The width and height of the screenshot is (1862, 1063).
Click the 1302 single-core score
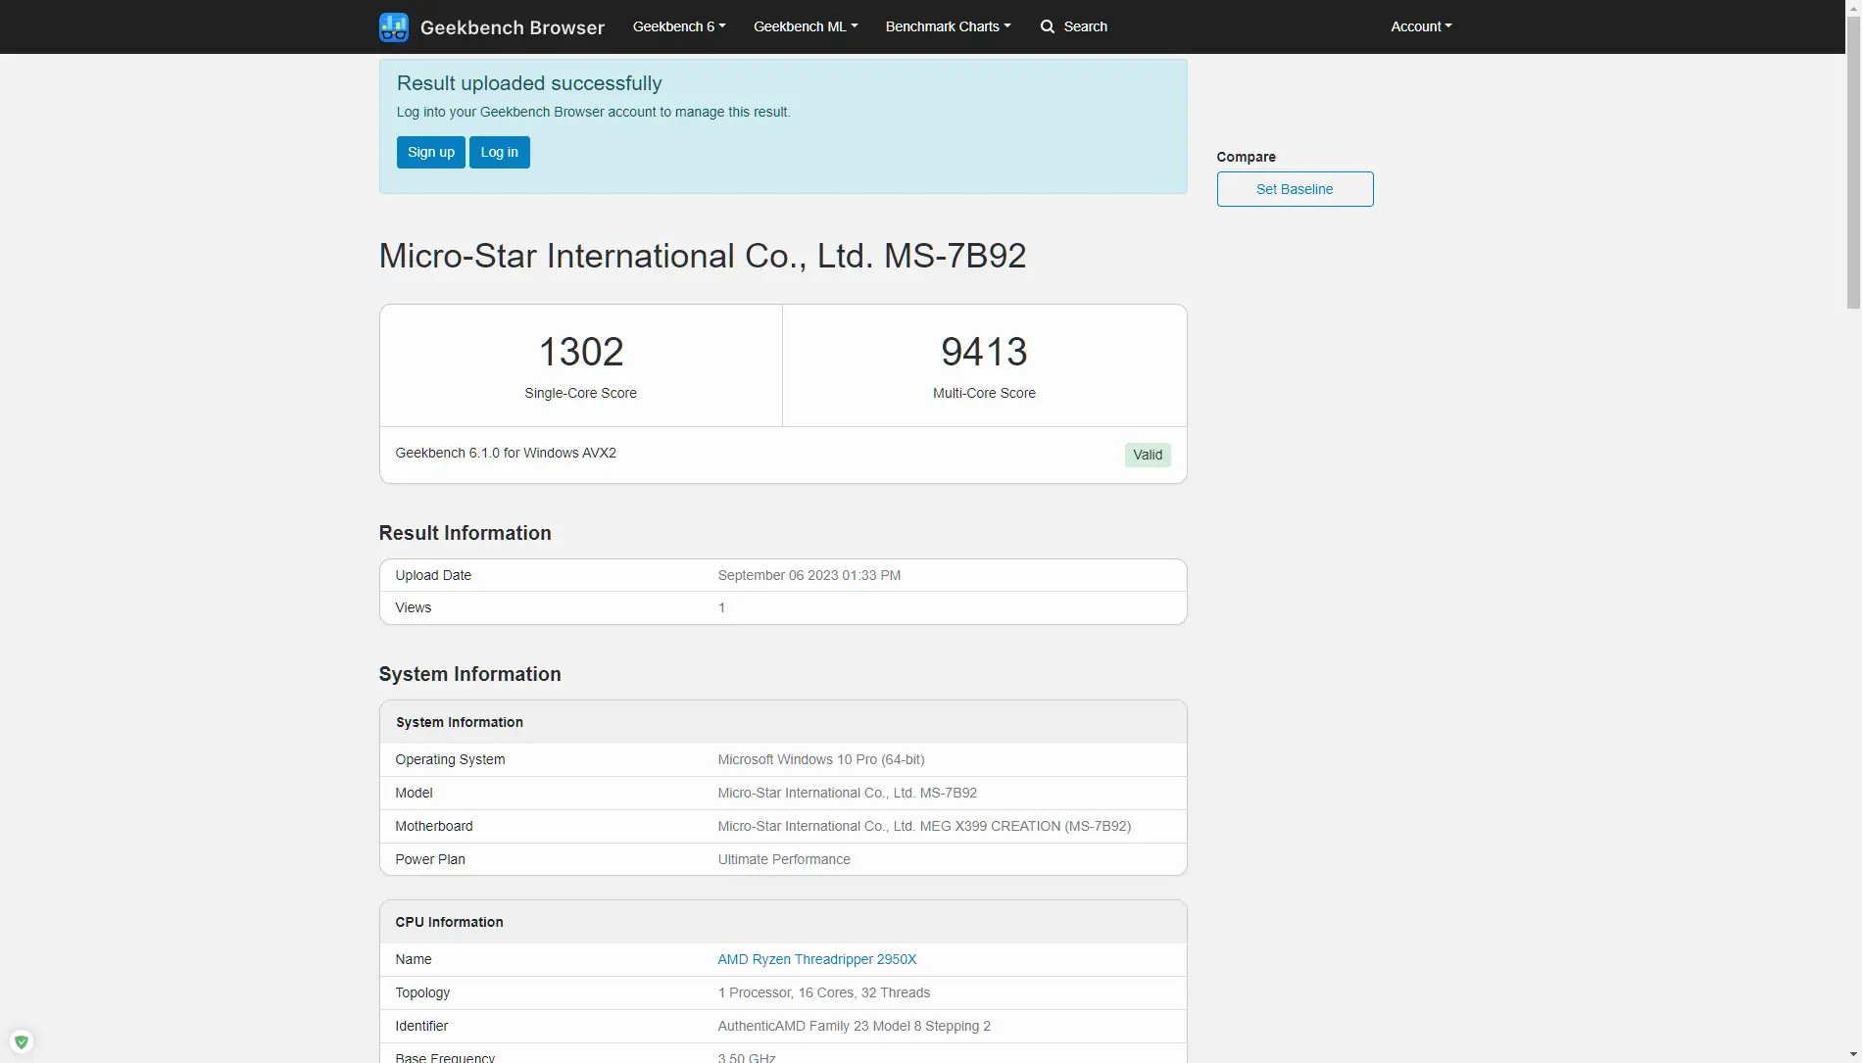click(x=580, y=352)
